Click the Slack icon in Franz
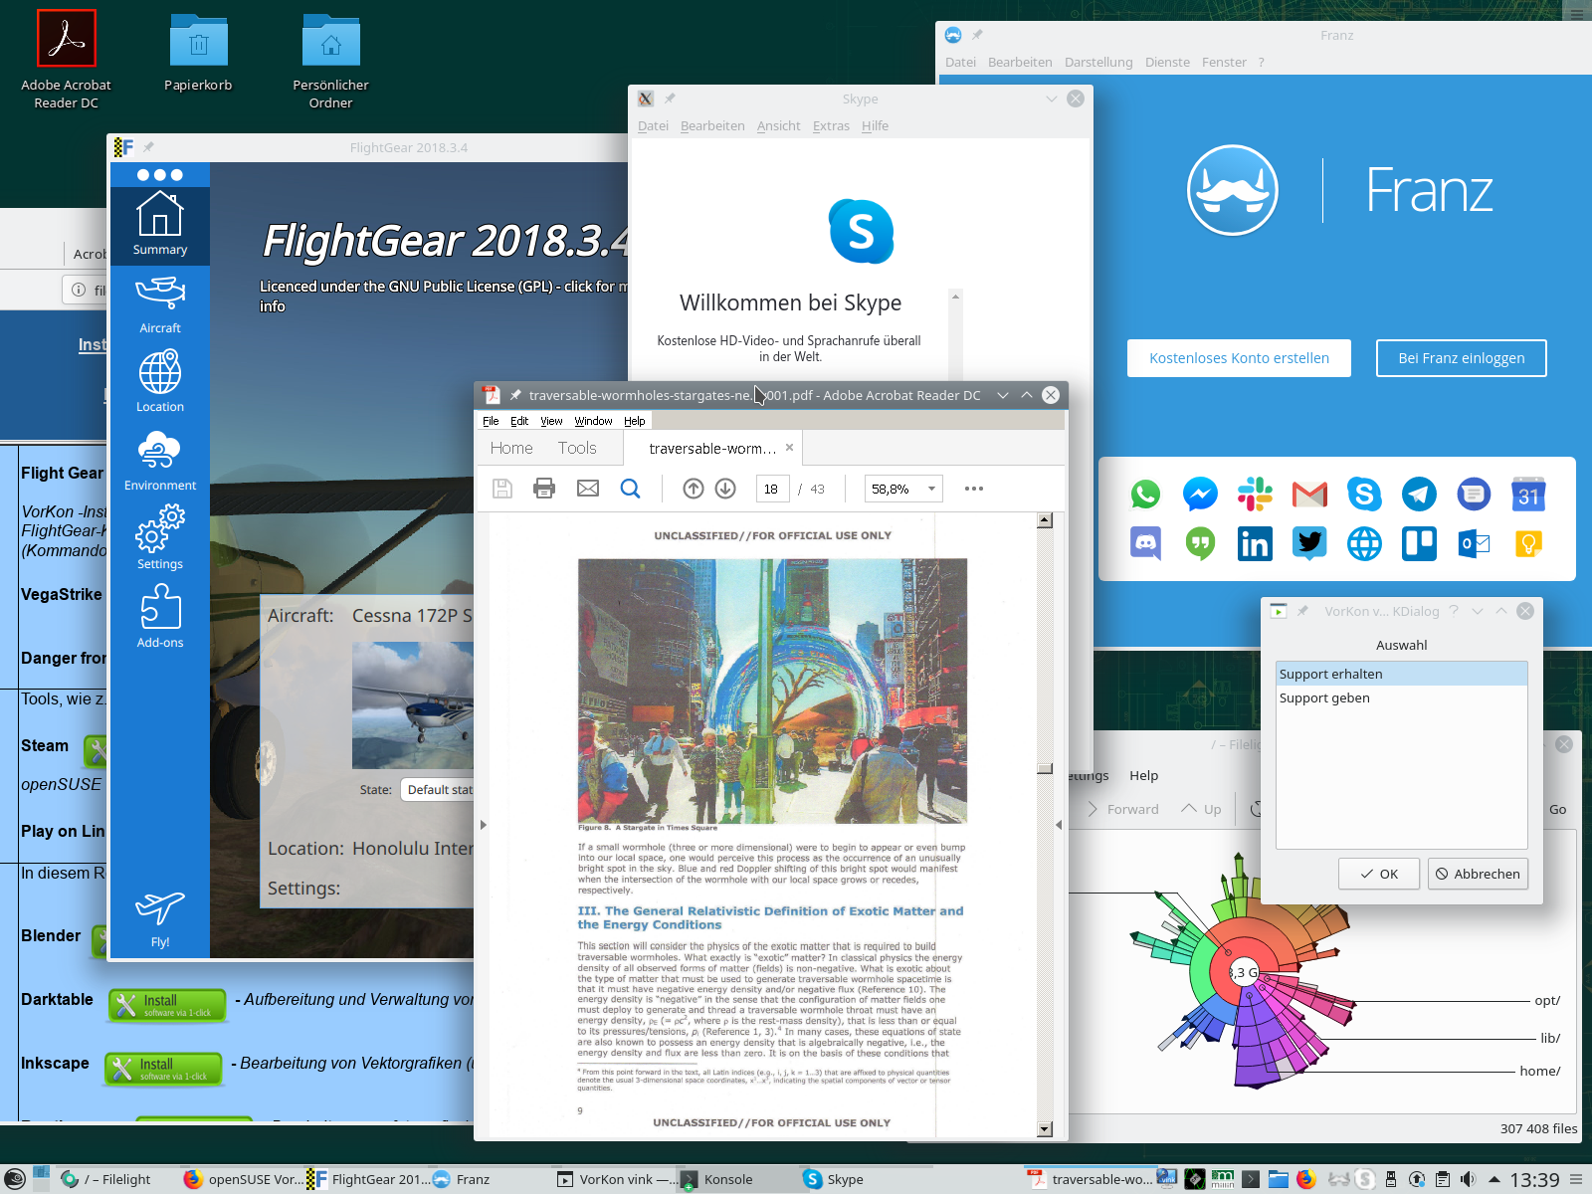The height and width of the screenshot is (1194, 1592). click(x=1255, y=494)
